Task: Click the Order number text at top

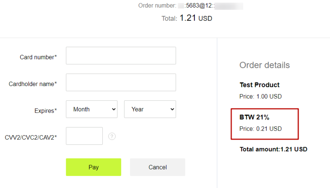Action: pyautogui.click(x=191, y=6)
